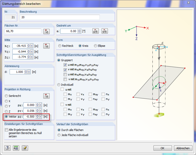Select Senkrecht projection direction
The image size is (196, 155).
[x=6, y=96]
